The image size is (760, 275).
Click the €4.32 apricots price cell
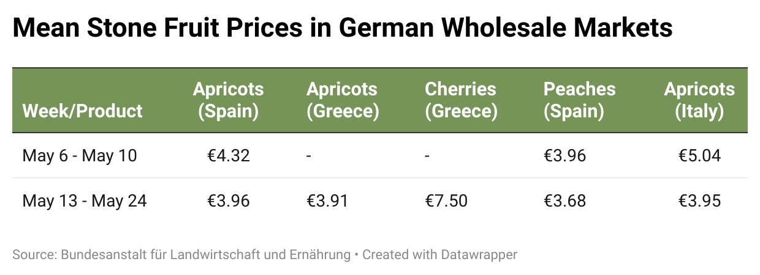[228, 156]
